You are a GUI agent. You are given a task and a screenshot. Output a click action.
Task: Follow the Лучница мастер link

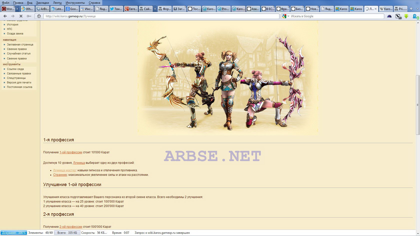click(x=64, y=170)
